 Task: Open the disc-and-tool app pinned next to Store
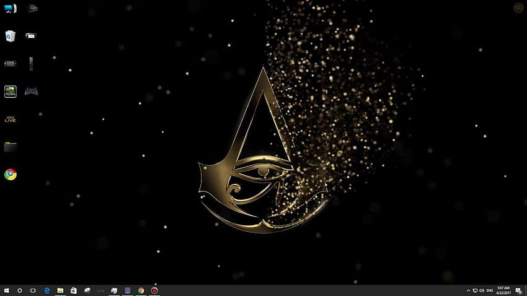(87, 290)
